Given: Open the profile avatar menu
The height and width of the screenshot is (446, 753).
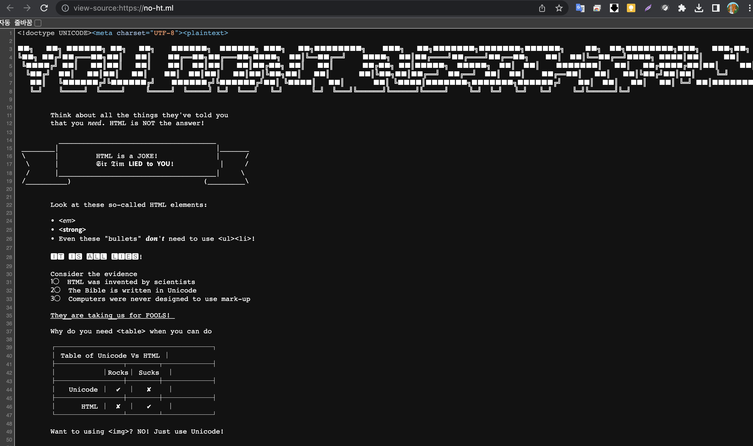Looking at the screenshot, I should tap(733, 8).
